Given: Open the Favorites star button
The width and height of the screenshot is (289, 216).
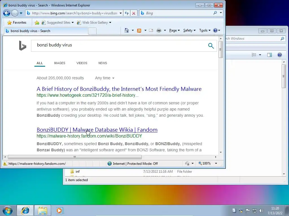Looking at the screenshot, I should [x=17, y=22].
